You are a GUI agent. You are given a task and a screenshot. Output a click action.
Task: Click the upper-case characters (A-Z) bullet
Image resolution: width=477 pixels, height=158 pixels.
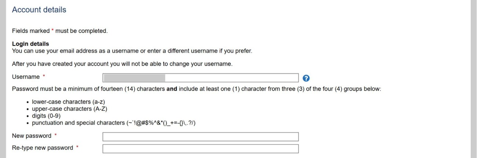click(x=69, y=109)
